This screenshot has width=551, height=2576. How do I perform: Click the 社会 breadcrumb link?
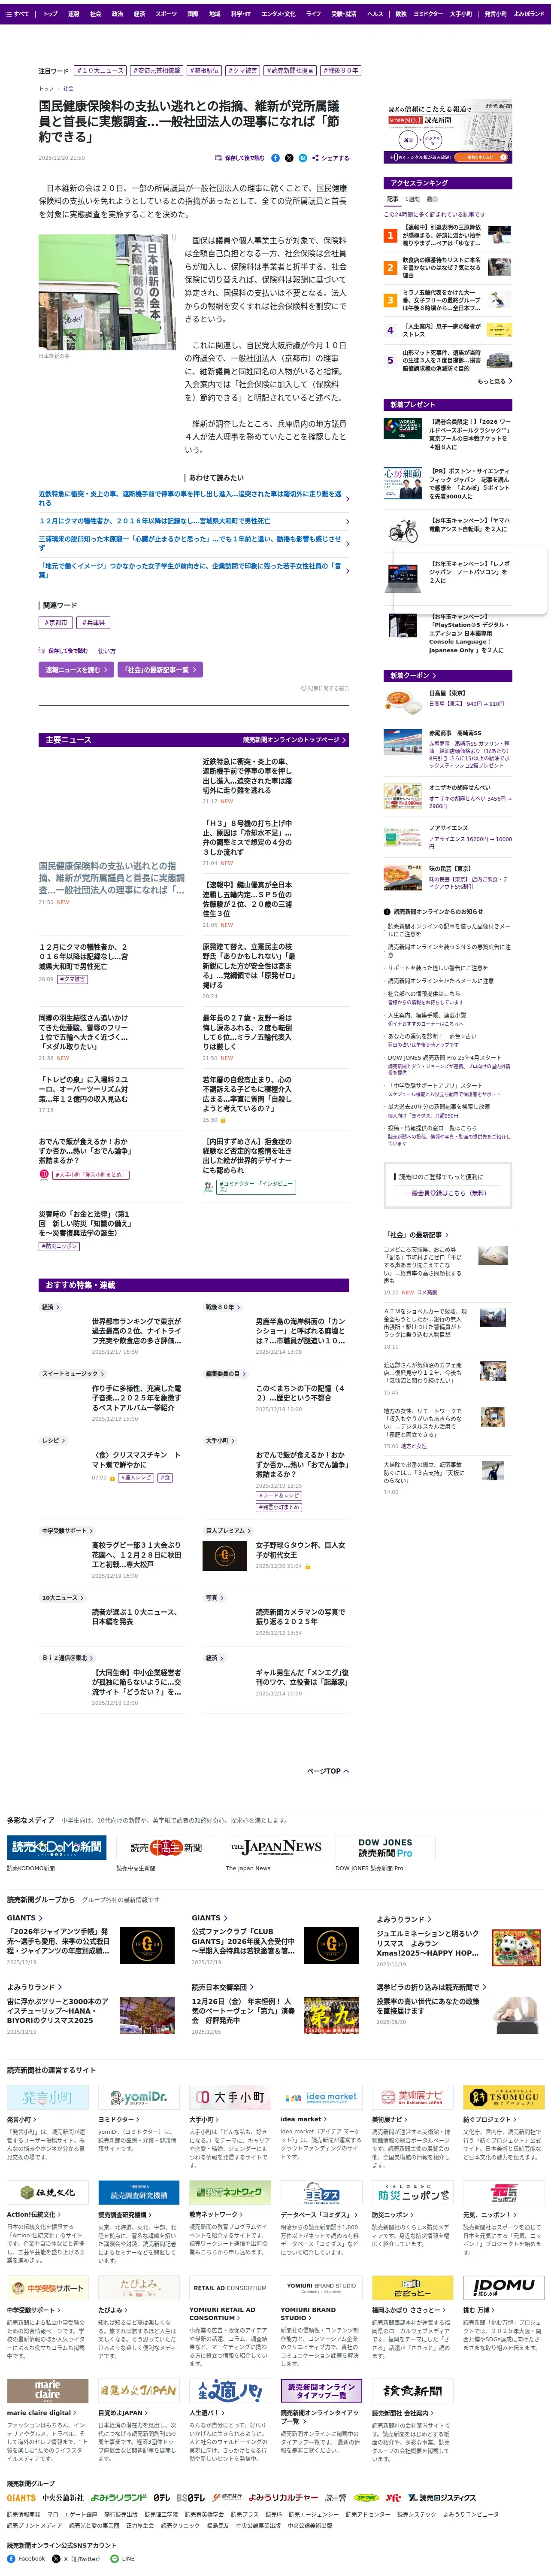click(x=68, y=88)
